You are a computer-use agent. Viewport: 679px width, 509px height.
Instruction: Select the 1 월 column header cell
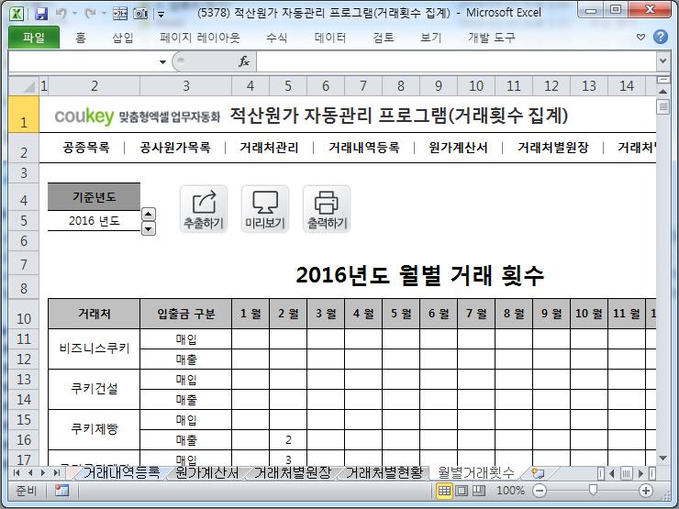250,314
